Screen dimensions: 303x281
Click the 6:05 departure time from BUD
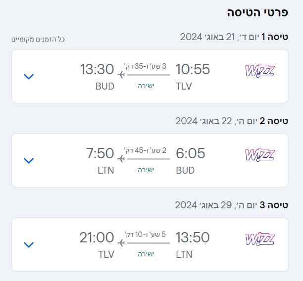click(x=190, y=154)
